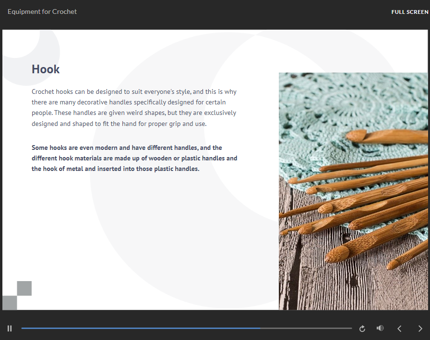Click bold paragraph 'Some hooks are even modern'

point(134,158)
